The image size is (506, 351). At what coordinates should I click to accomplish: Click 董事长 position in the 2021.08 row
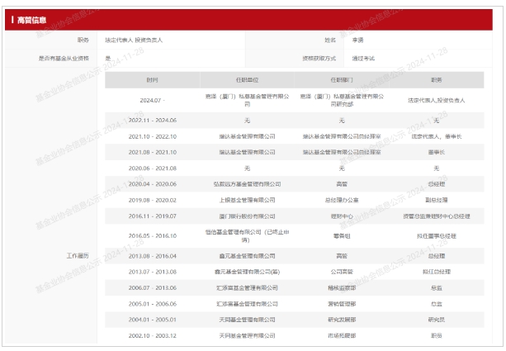coord(437,152)
